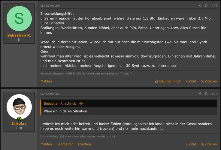This screenshot has width=221, height=150.
Task: Click +Zitat on fairplay's post
Action: pyautogui.click(x=191, y=144)
